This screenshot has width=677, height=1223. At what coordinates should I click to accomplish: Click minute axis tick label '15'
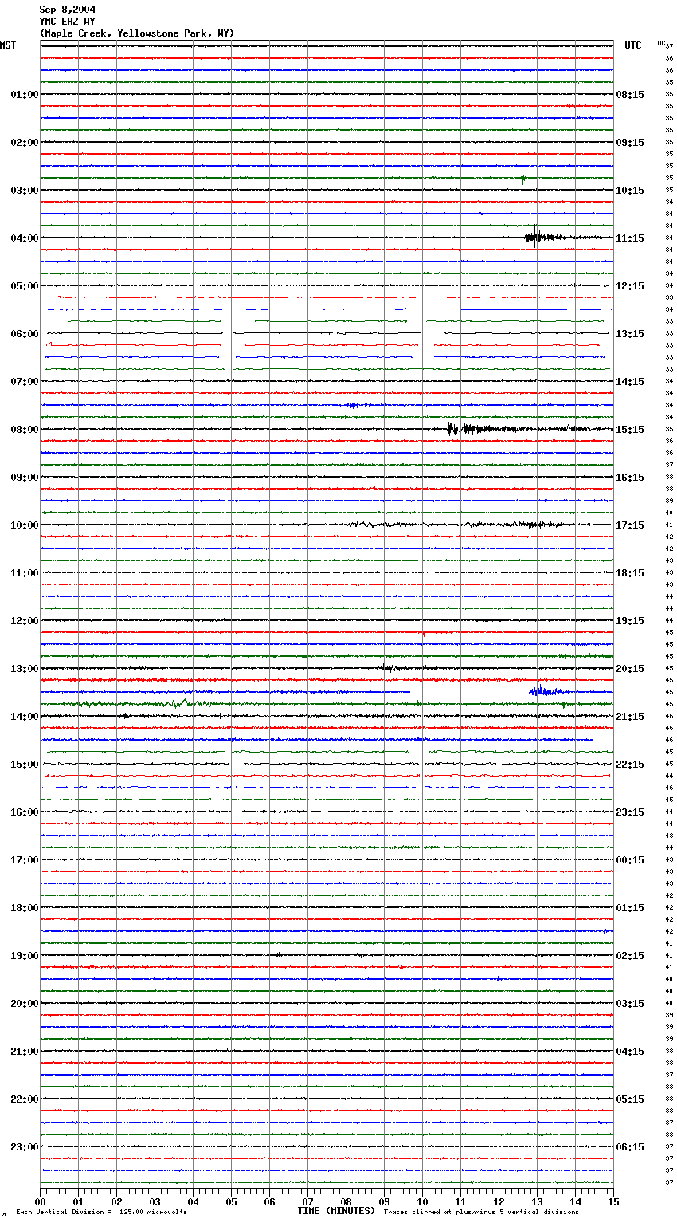click(613, 1201)
